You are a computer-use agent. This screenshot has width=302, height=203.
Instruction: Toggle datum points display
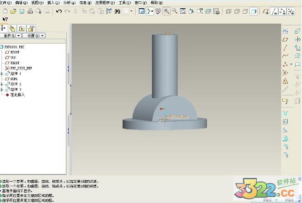282,11
